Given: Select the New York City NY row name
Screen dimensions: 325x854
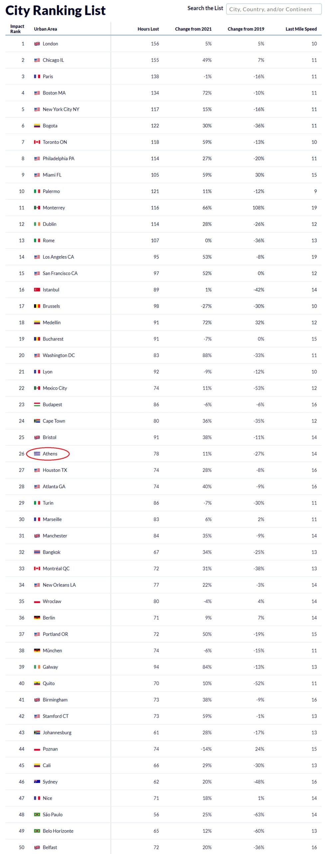Looking at the screenshot, I should click(61, 109).
